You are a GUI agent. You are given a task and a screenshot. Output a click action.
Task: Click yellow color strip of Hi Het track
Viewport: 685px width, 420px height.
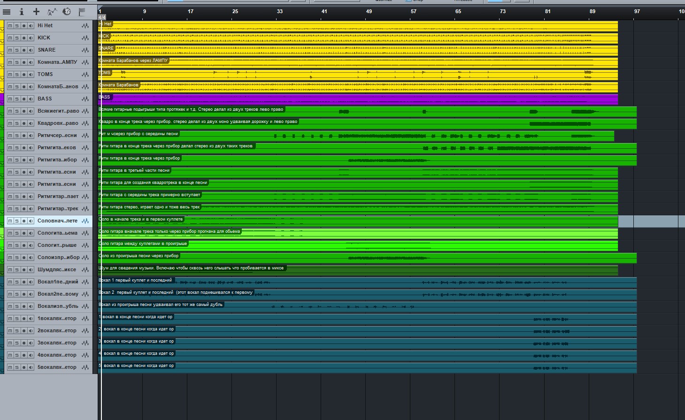2,26
